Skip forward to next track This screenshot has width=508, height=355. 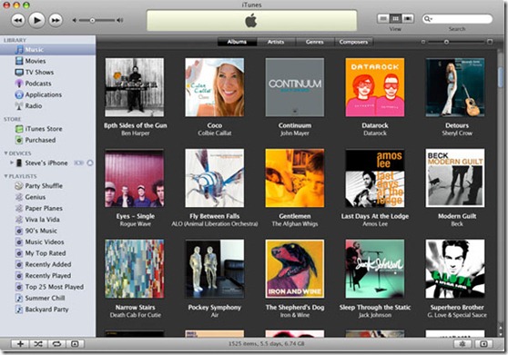pyautogui.click(x=56, y=20)
